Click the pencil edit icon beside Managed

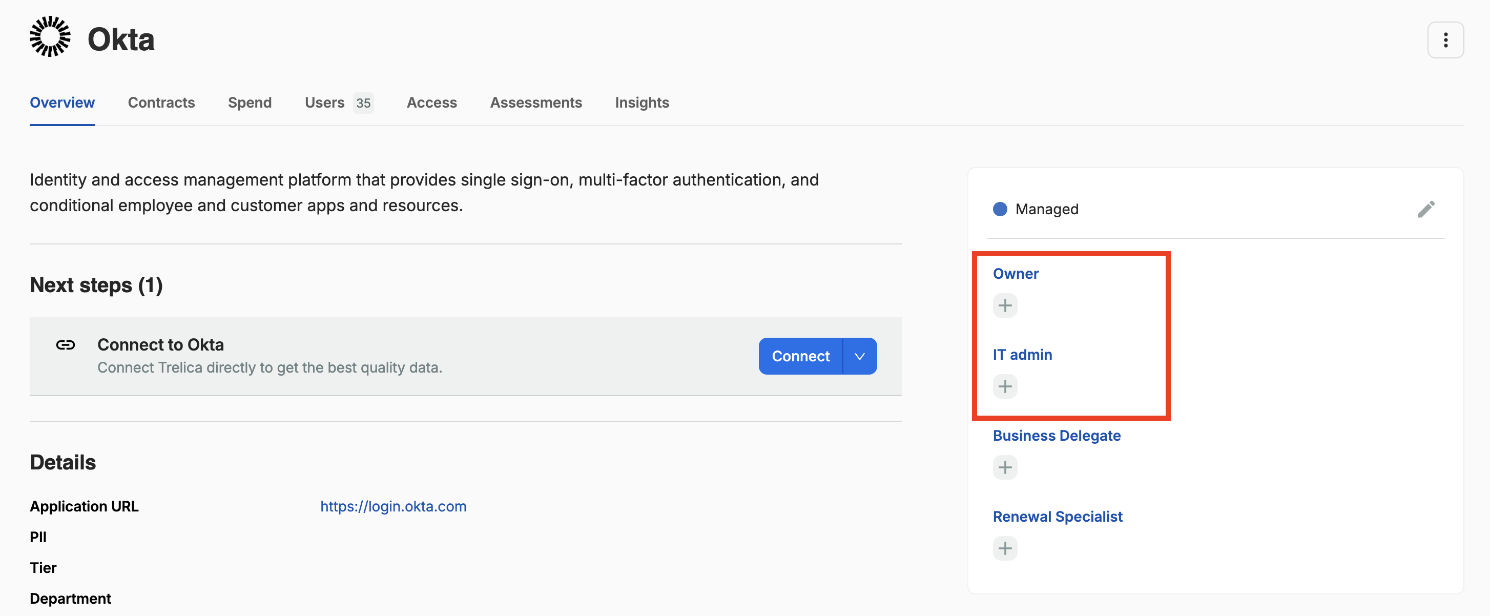coord(1426,209)
